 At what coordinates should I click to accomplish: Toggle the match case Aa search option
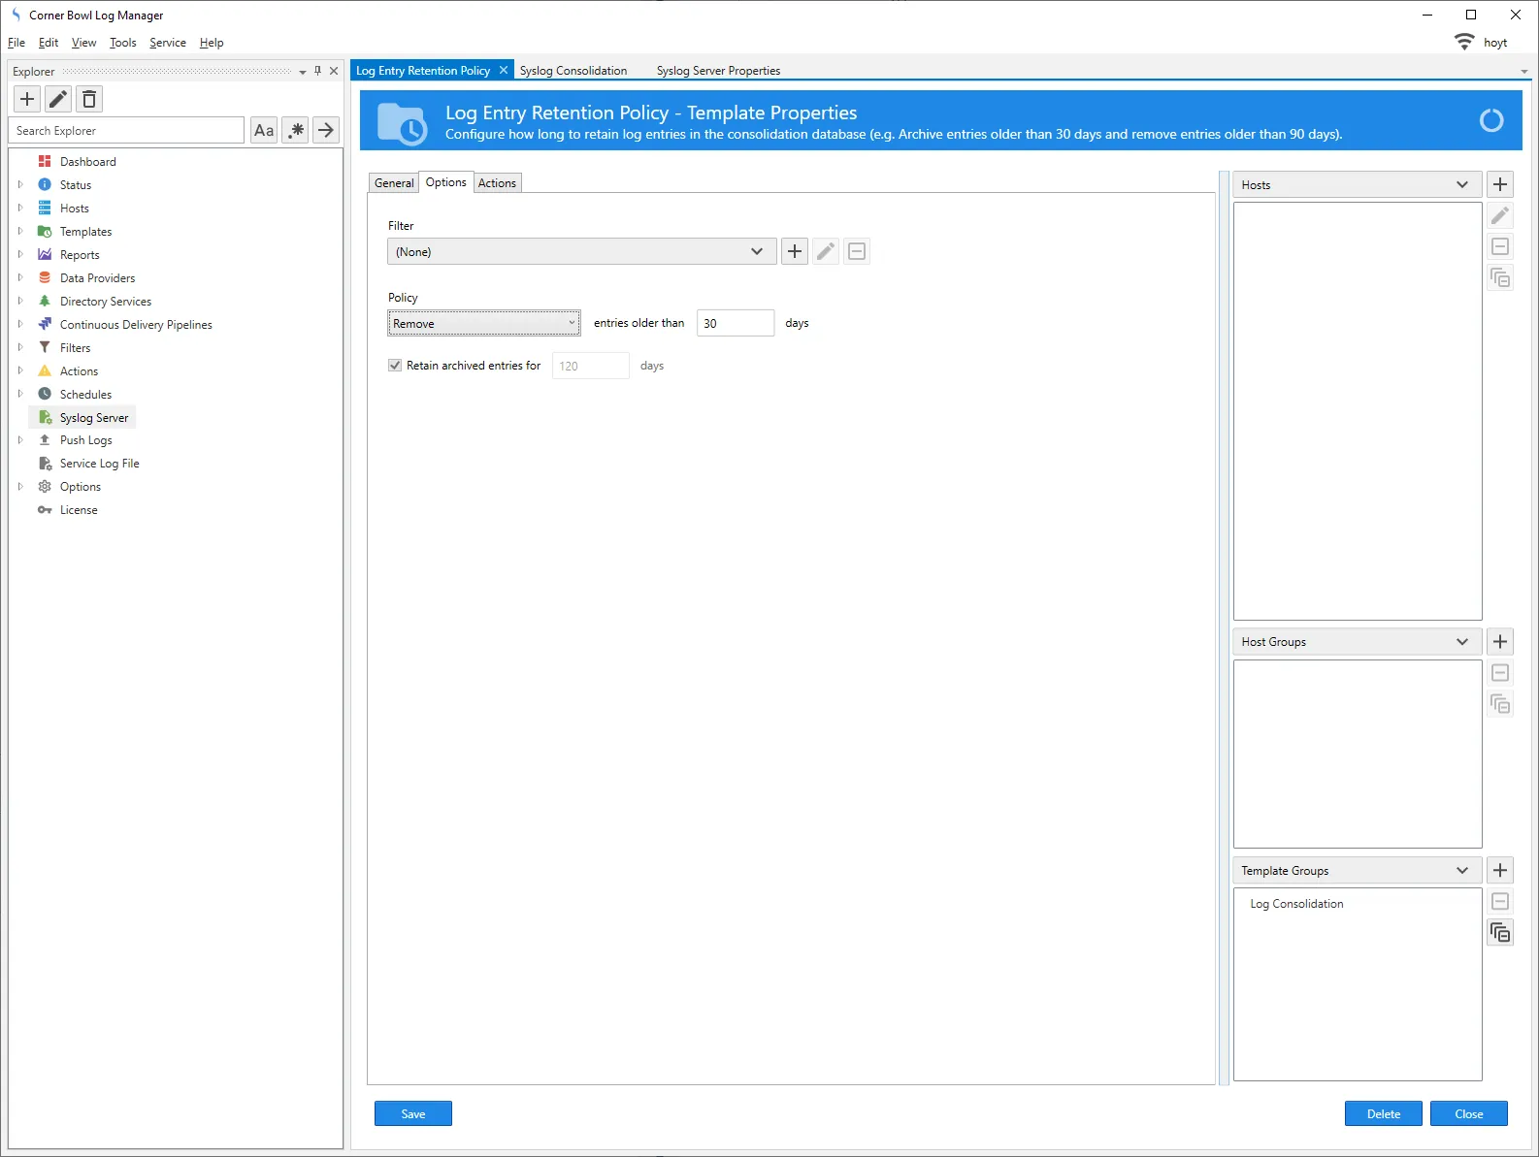click(x=264, y=130)
